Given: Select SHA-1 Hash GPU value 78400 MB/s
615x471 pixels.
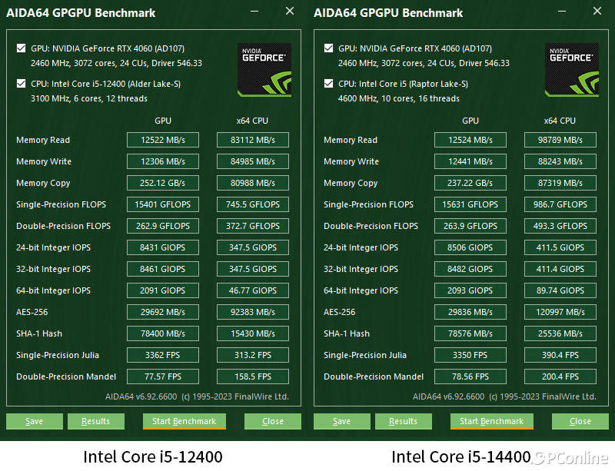Looking at the screenshot, I should pos(163,333).
